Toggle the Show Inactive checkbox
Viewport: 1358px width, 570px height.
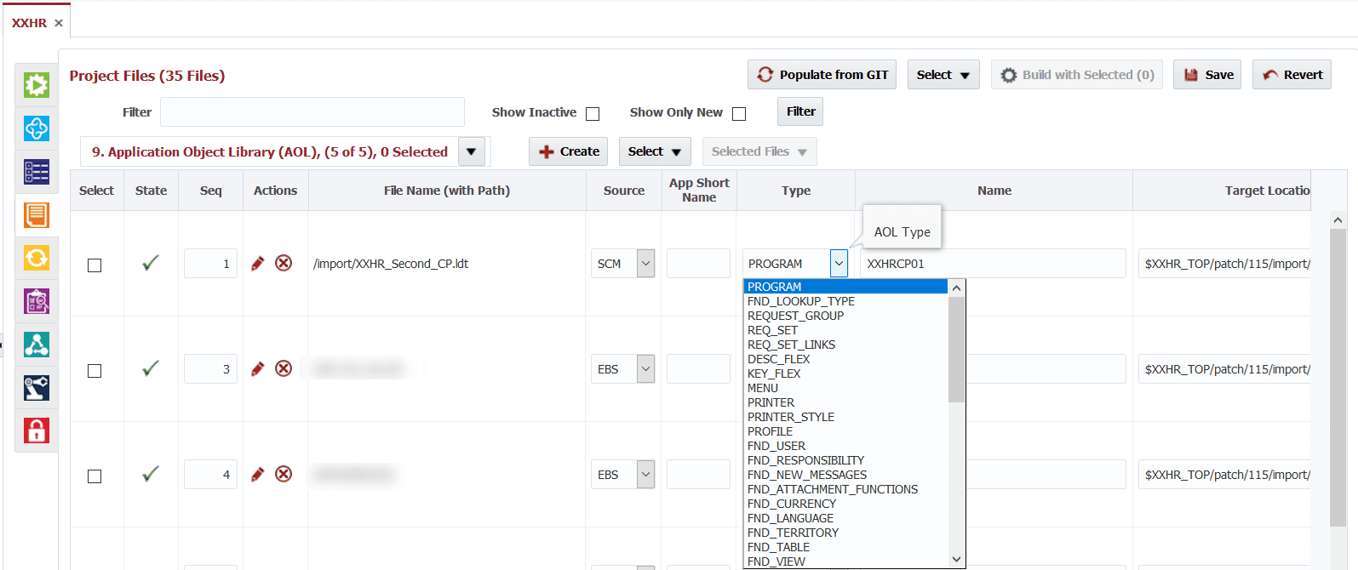[x=593, y=114]
